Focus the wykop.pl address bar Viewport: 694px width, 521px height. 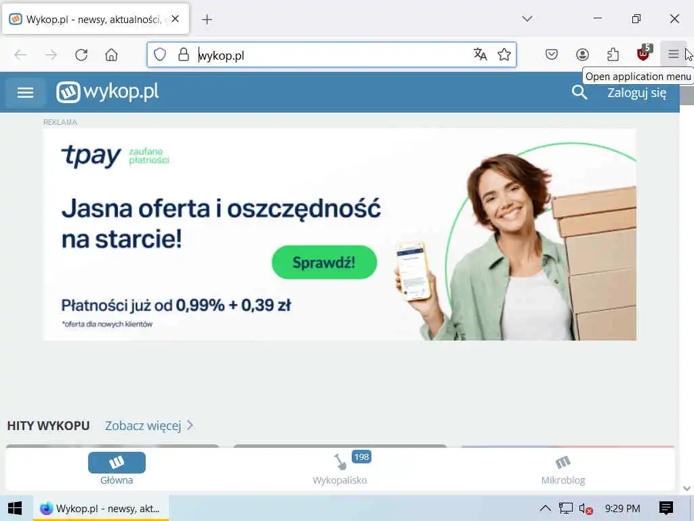(x=332, y=55)
